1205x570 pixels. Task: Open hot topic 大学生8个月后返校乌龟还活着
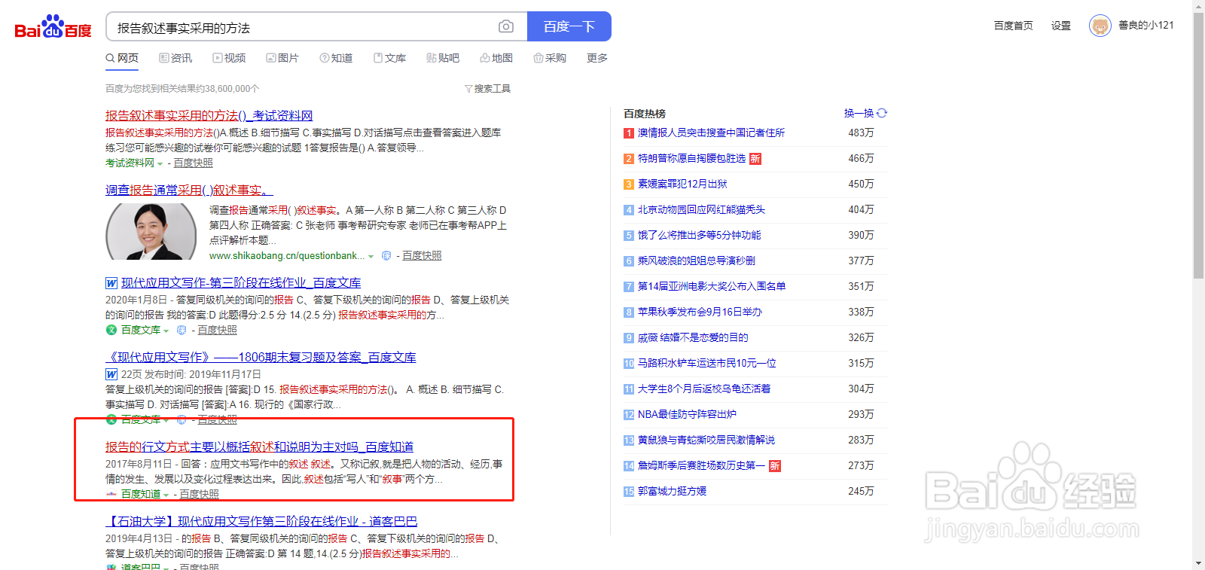tap(704, 389)
